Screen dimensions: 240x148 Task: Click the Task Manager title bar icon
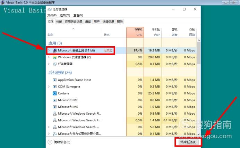[50, 9]
